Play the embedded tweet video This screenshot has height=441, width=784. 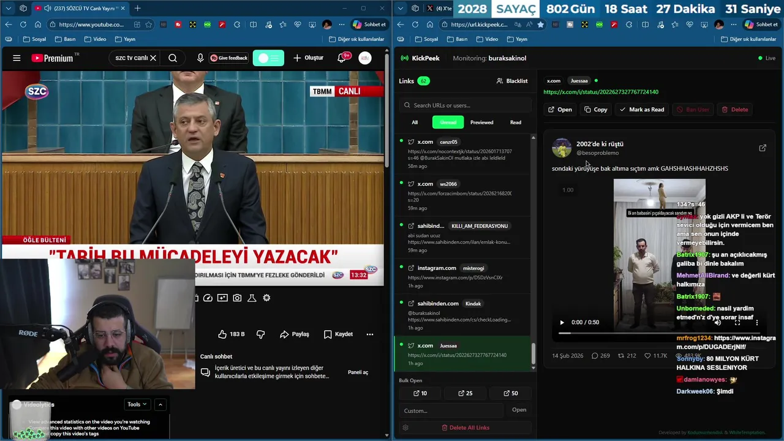[x=562, y=322]
